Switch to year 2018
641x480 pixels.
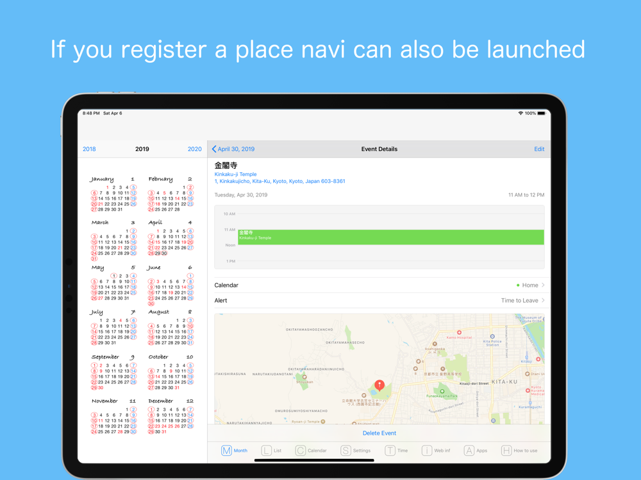[89, 149]
